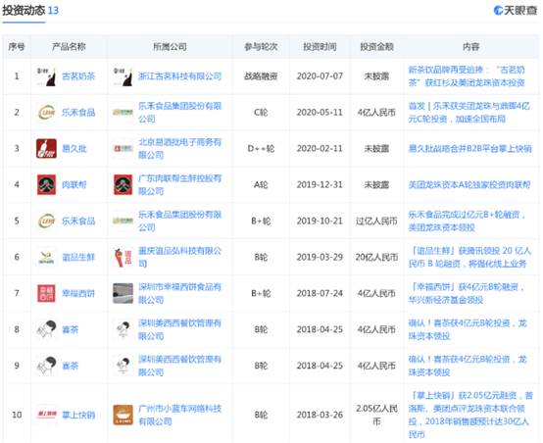Viewport: 543px width, 443px height.
Task: Open 喜茶获4亿元B轮投资 news link in row 8
Action: tap(468, 329)
